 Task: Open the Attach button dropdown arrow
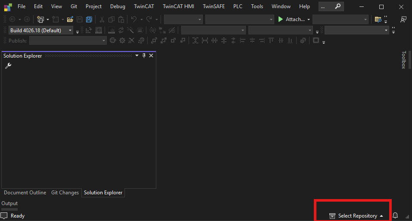(309, 19)
